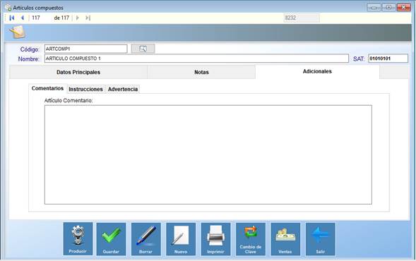Close the Artículos compuestos window

coord(404,8)
